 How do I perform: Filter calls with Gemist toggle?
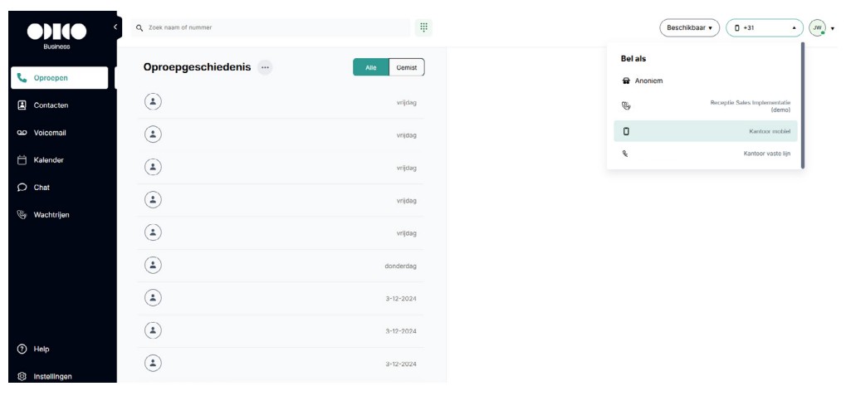pos(407,67)
